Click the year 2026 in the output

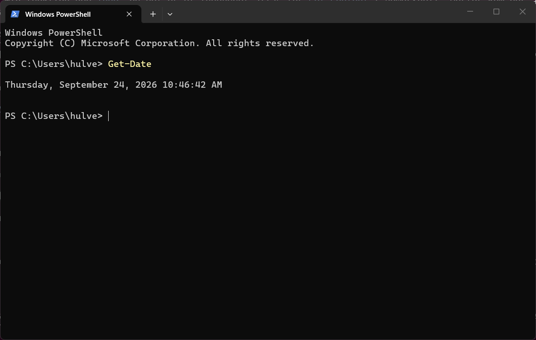point(146,85)
